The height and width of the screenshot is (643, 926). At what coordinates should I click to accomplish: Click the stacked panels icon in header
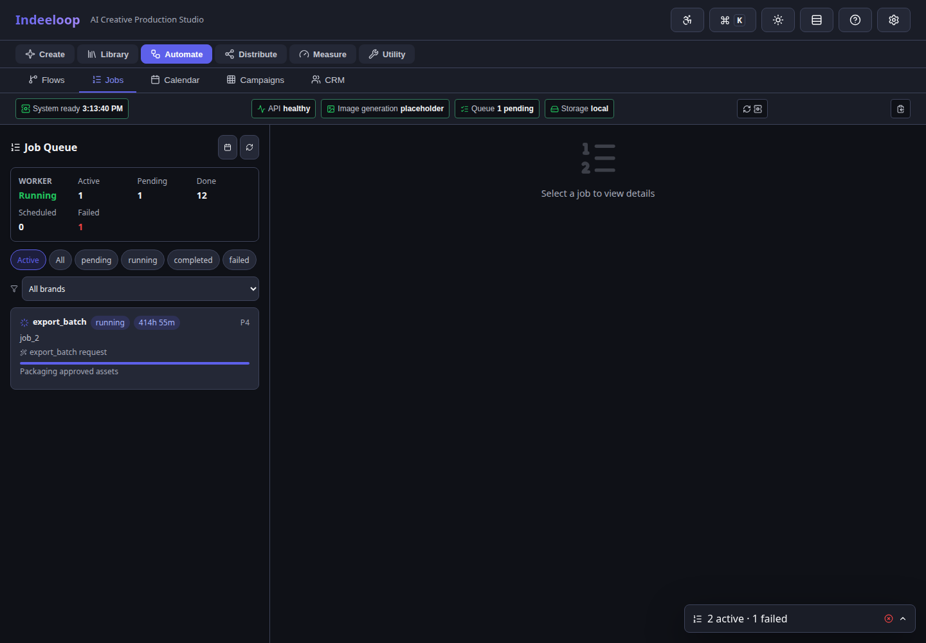click(817, 20)
